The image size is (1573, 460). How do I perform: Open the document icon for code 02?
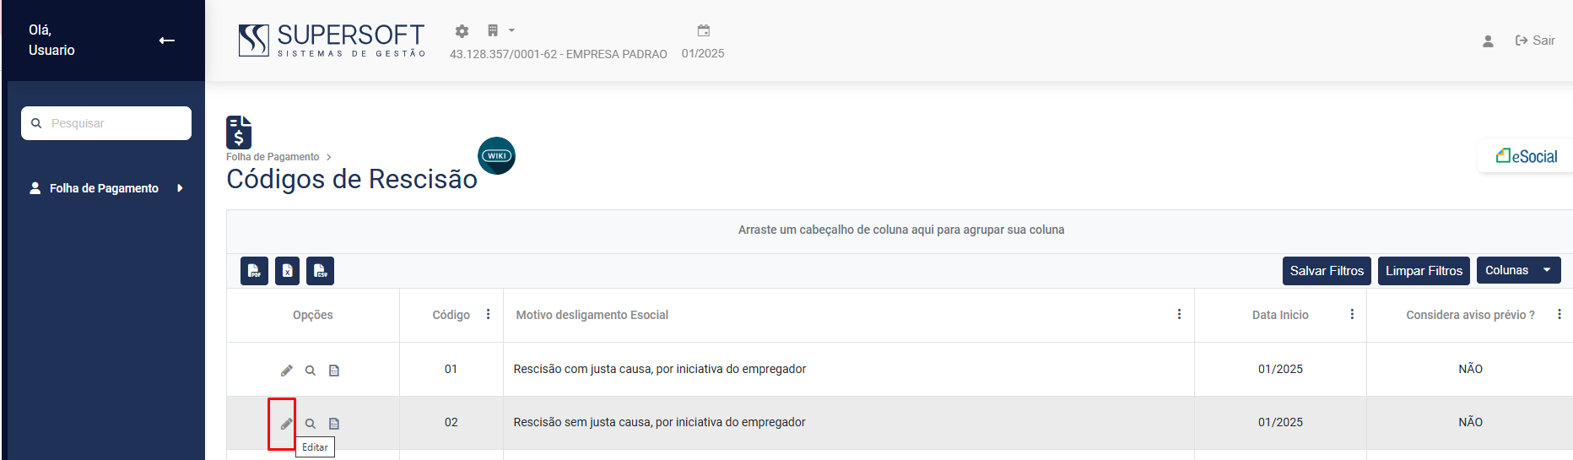coord(334,424)
